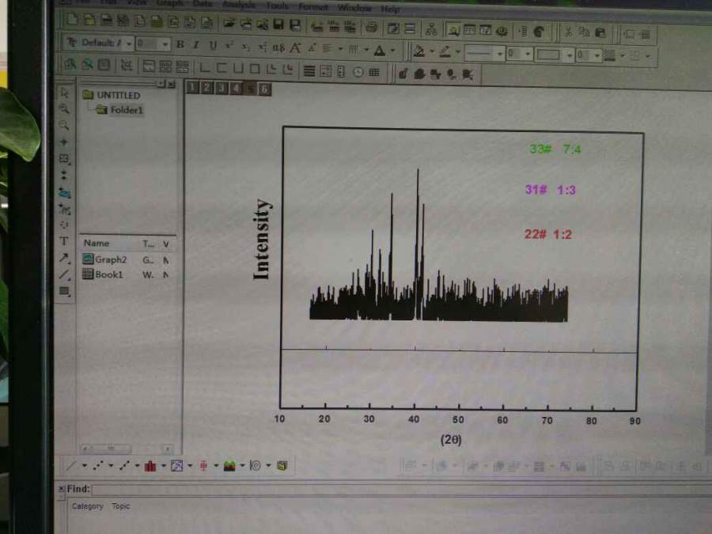
Task: Click the 33# 7:4 green legend label
Action: 555,149
